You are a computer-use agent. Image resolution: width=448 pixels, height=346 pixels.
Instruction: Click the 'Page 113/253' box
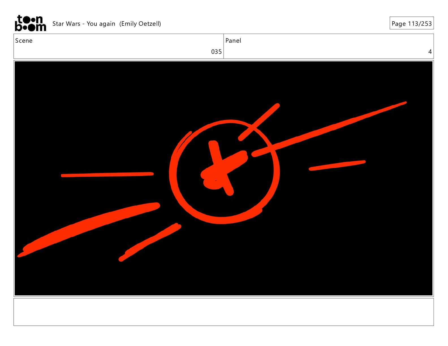click(412, 23)
